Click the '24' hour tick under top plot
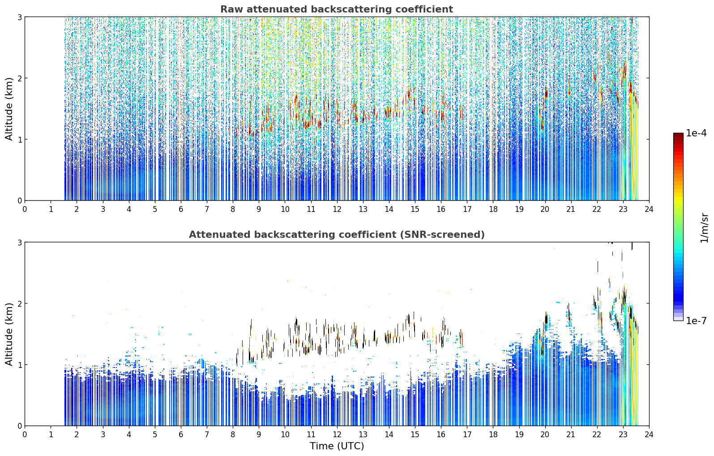The image size is (714, 456). (x=649, y=209)
